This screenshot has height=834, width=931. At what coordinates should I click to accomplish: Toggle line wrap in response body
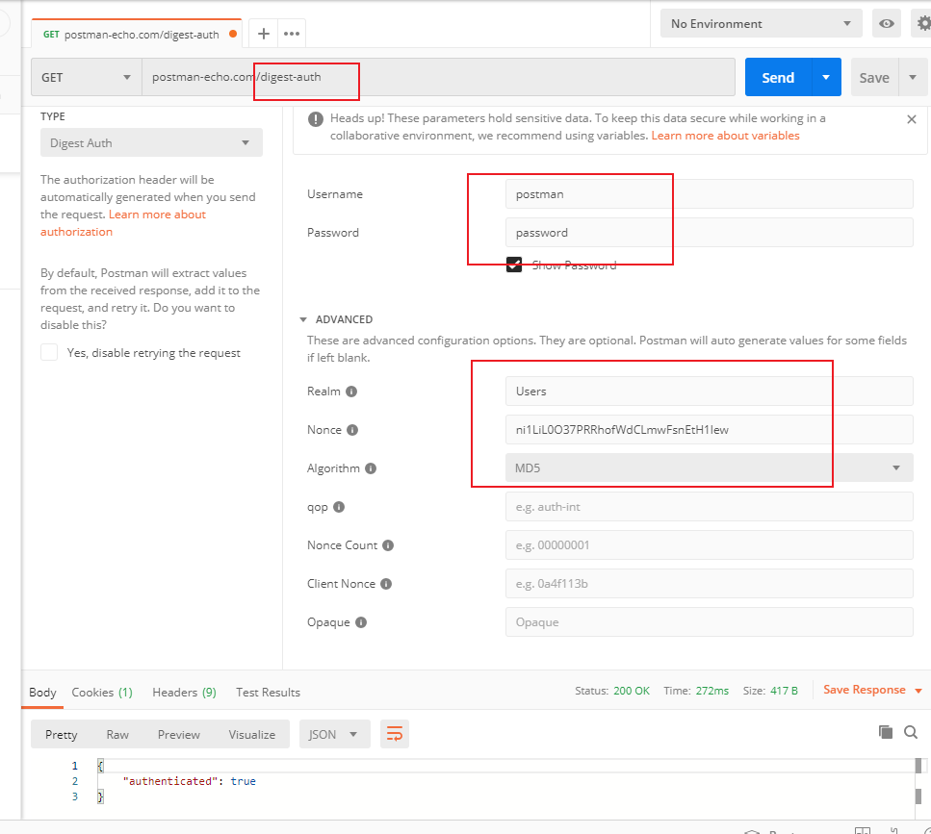(394, 734)
